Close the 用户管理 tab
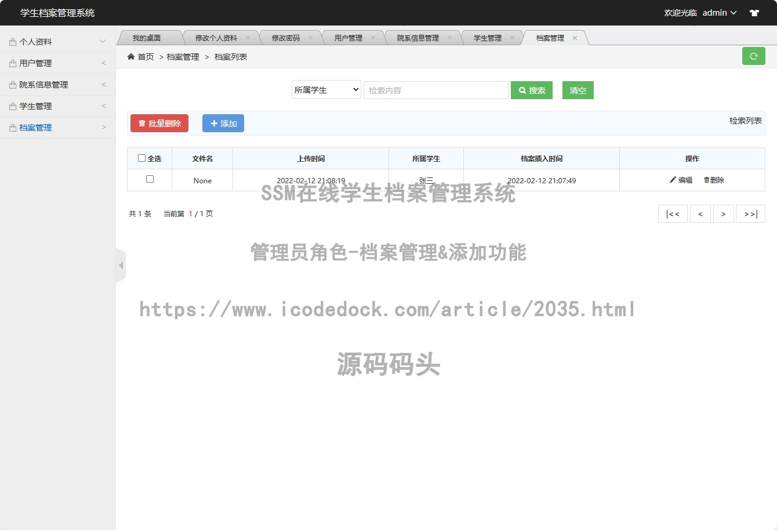The height and width of the screenshot is (530, 777). point(373,38)
